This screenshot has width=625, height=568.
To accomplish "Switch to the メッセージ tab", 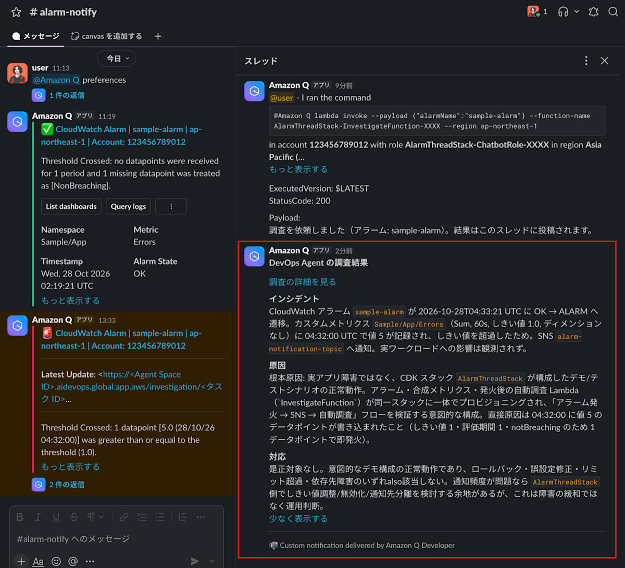I will pyautogui.click(x=36, y=36).
